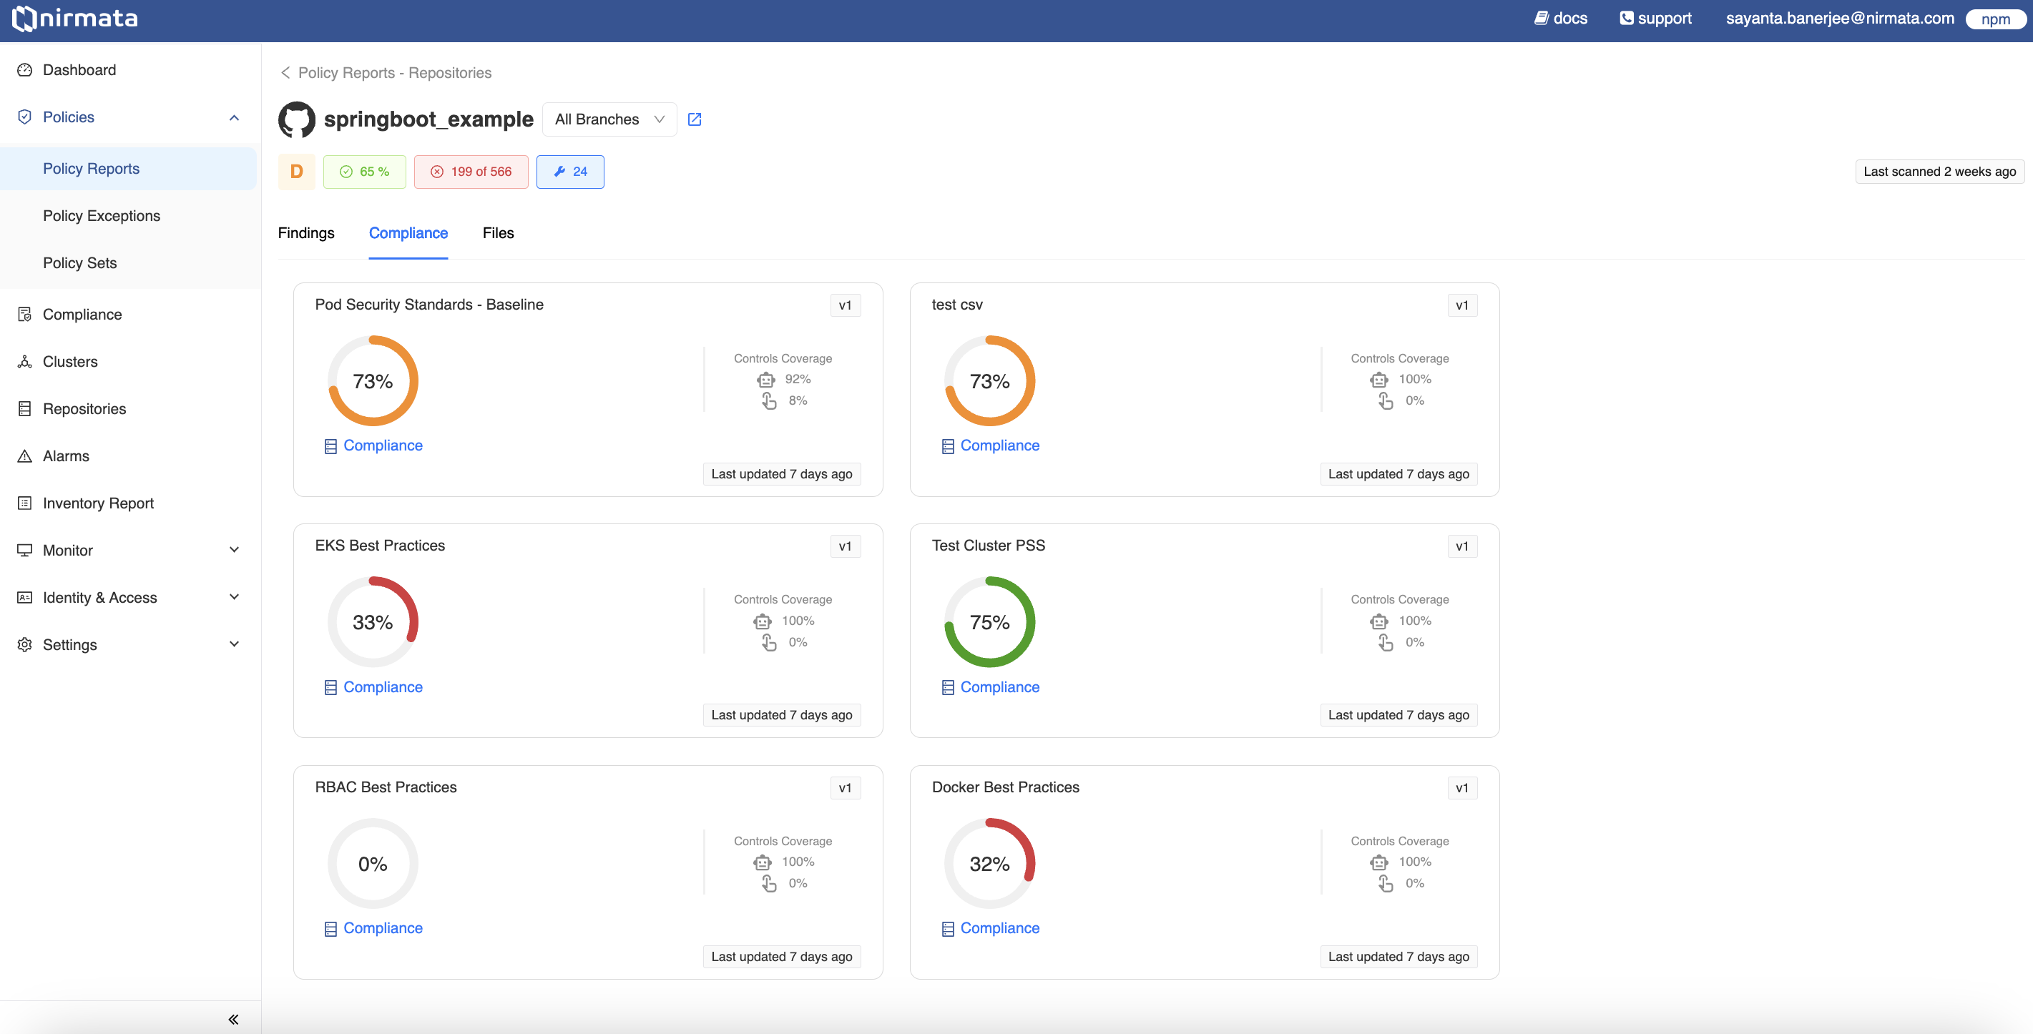Click the back arrow beside Policy Reports
The image size is (2033, 1034).
click(x=285, y=72)
